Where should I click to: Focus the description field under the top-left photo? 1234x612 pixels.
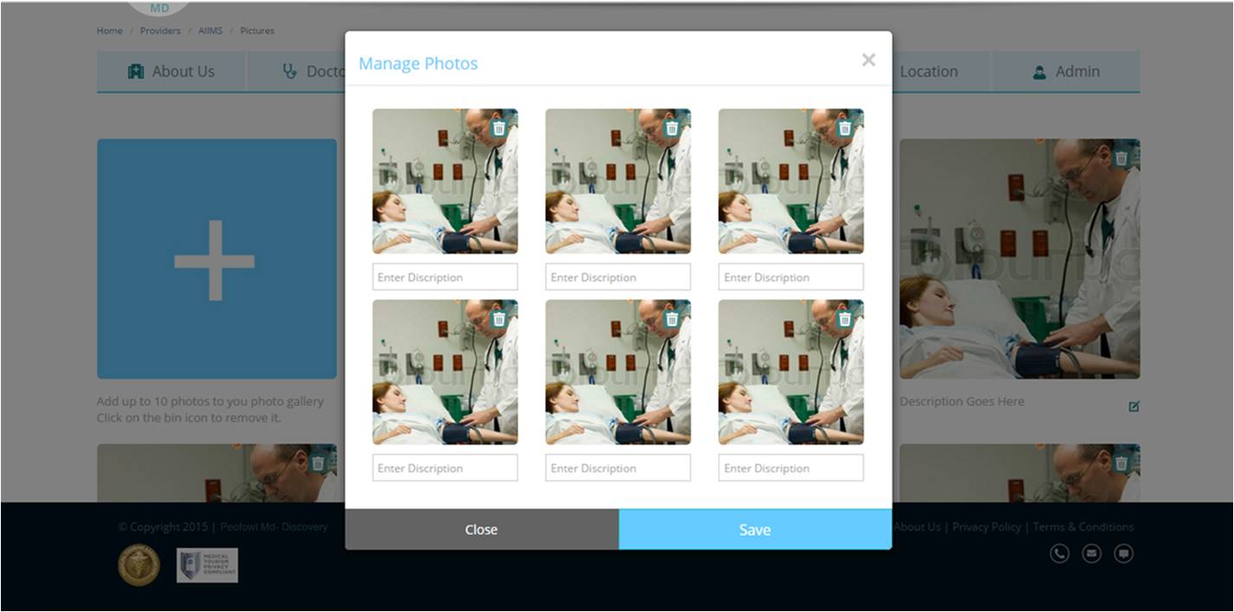coord(446,277)
